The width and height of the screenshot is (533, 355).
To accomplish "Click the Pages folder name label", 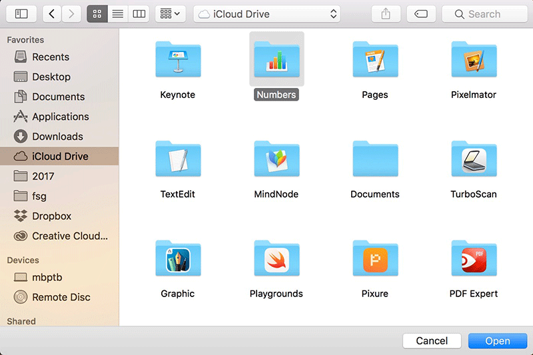I will [375, 95].
